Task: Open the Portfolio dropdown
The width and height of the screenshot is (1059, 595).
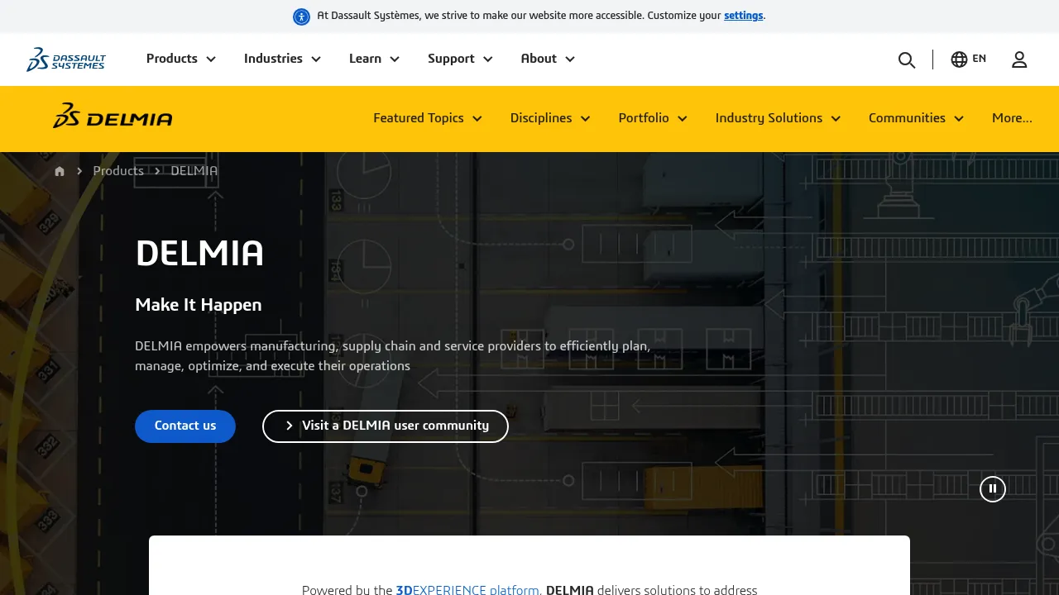Action: (653, 118)
